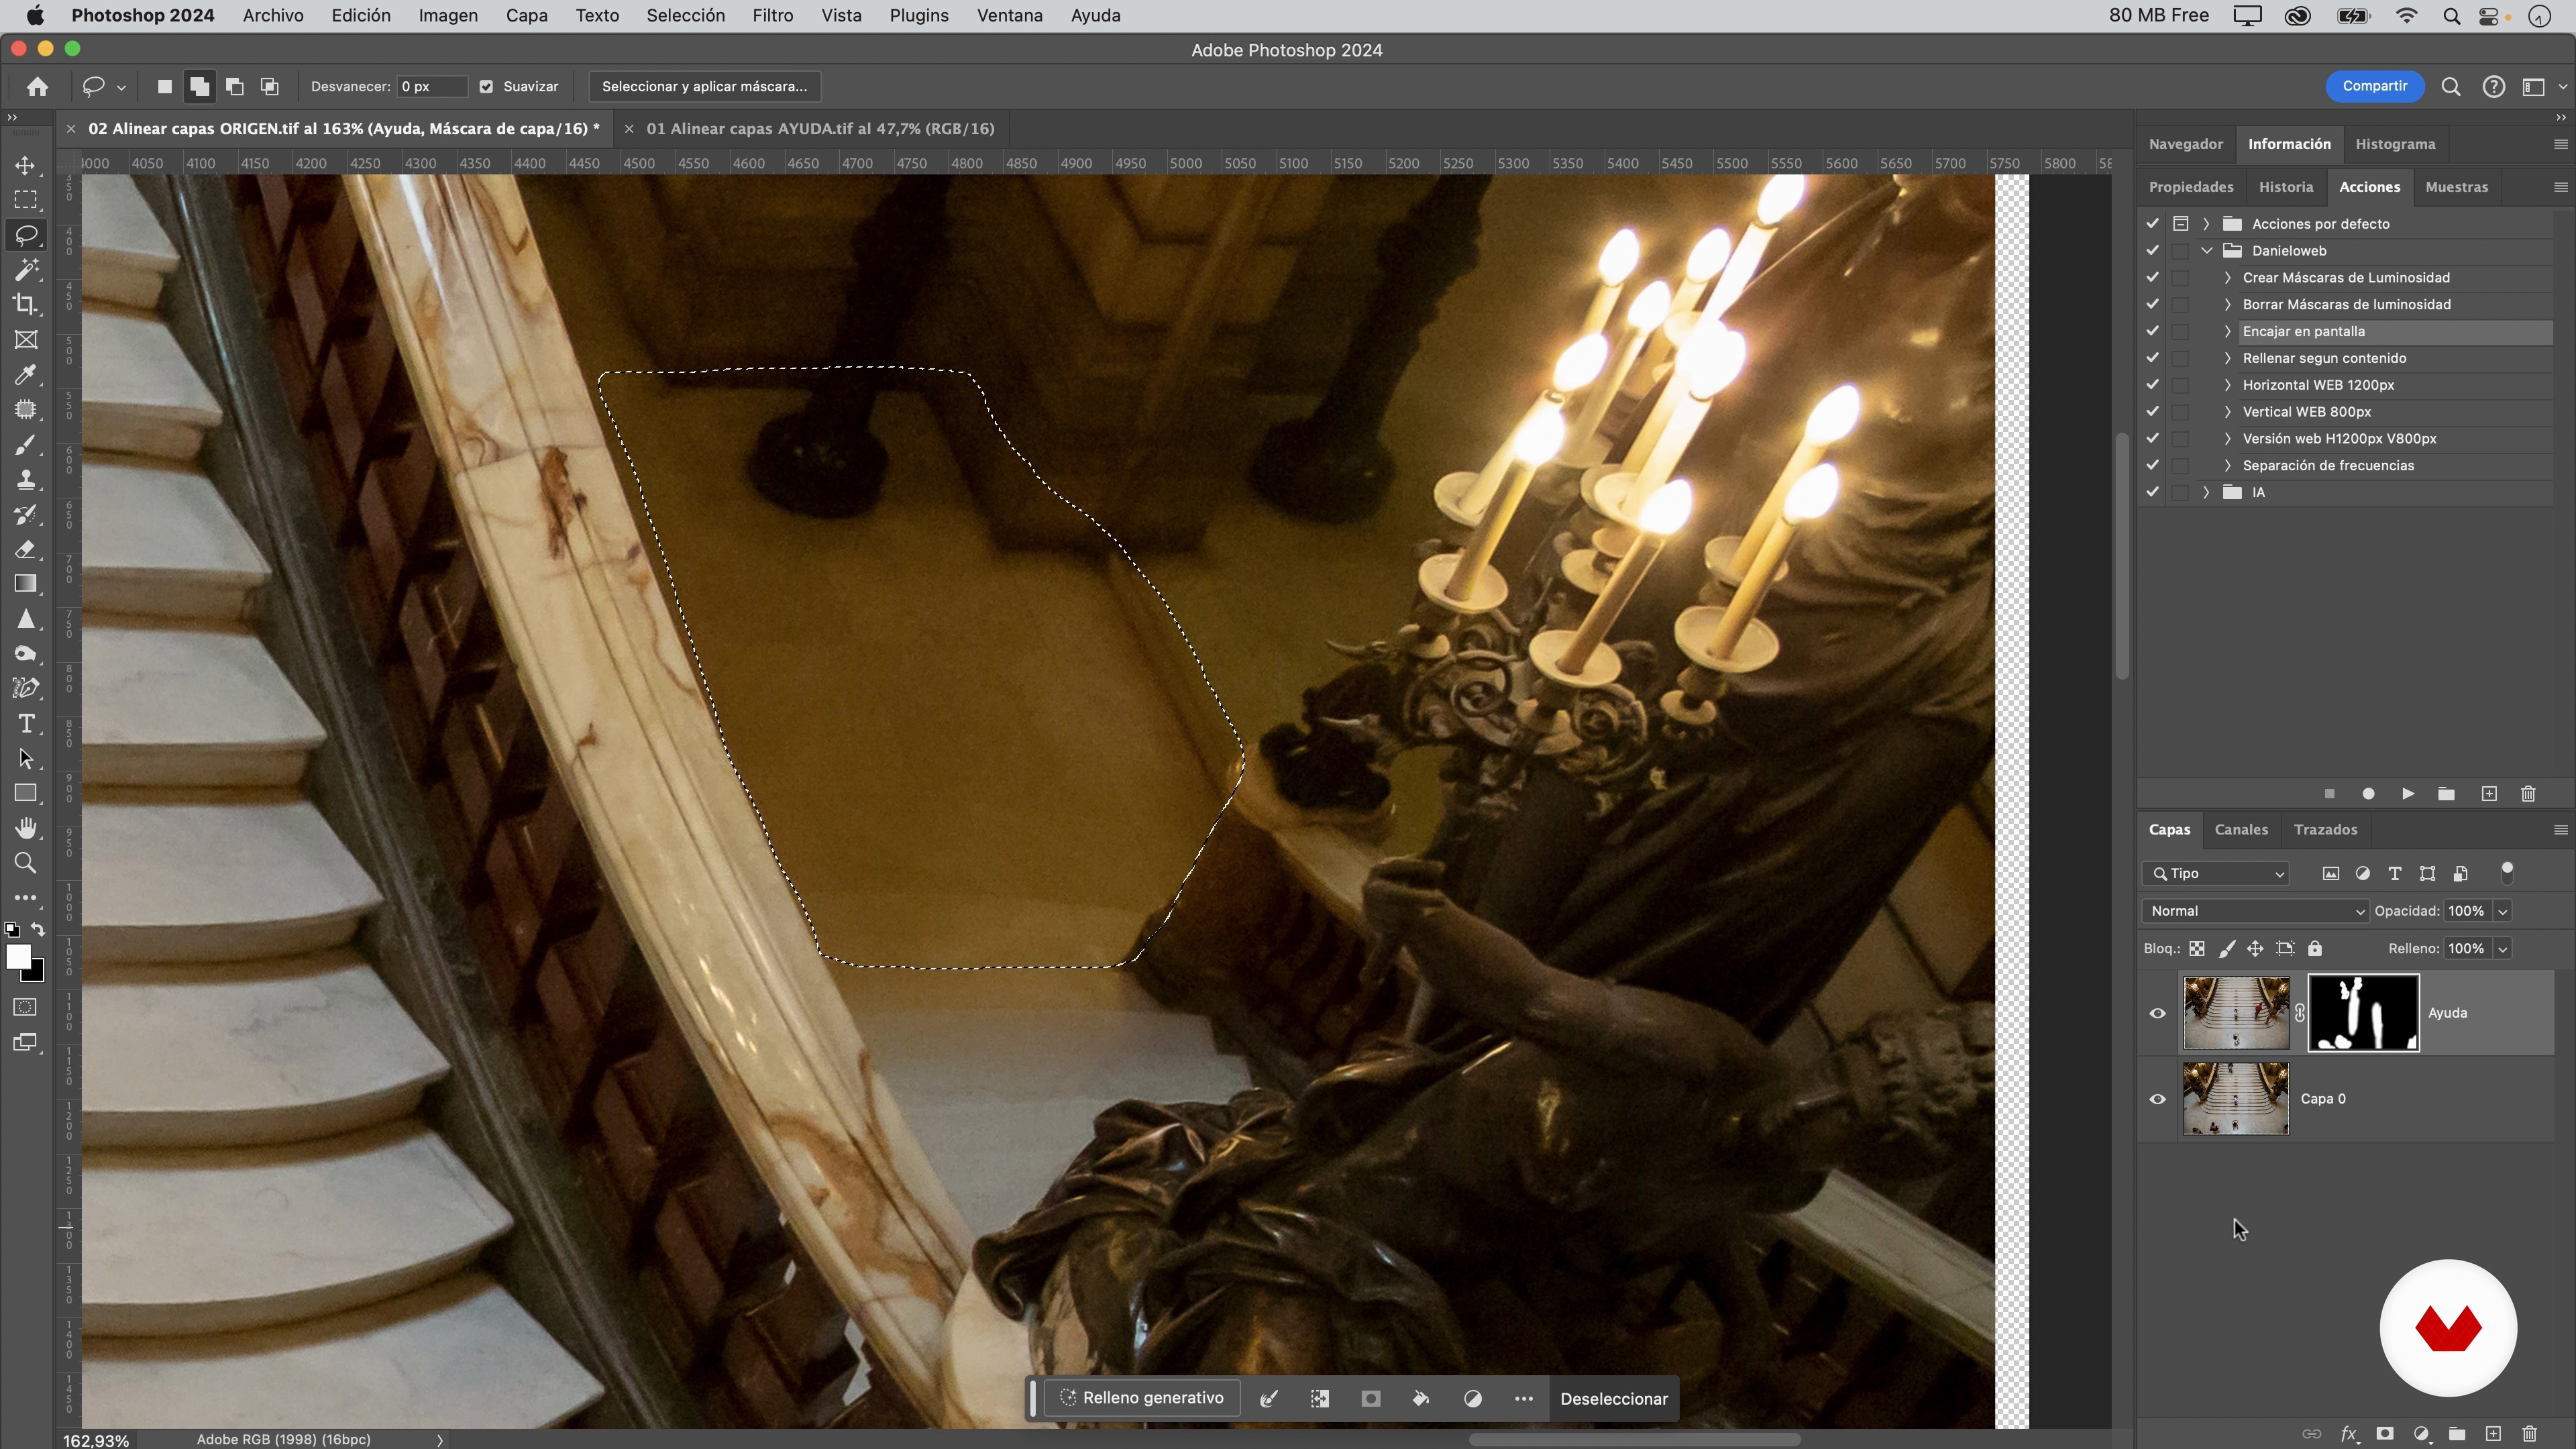Expand the Acciones por defecto folder
This screenshot has height=1449, width=2576.
[2206, 224]
